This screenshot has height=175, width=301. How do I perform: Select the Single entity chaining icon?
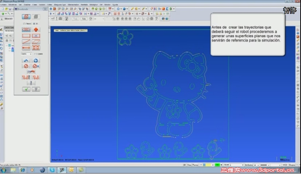(26, 42)
